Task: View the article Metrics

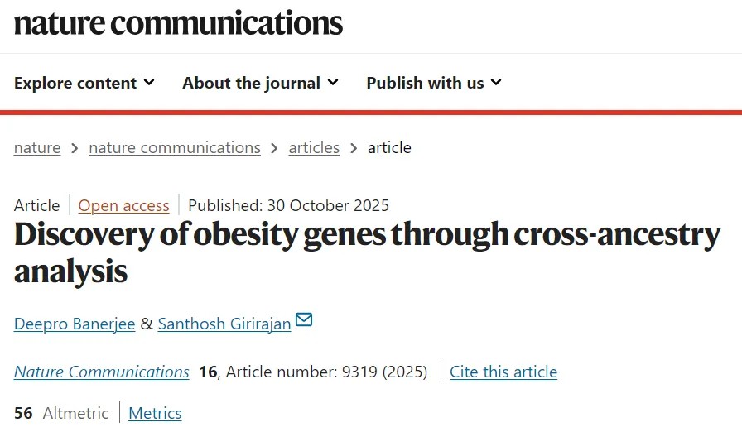Action: click(155, 413)
